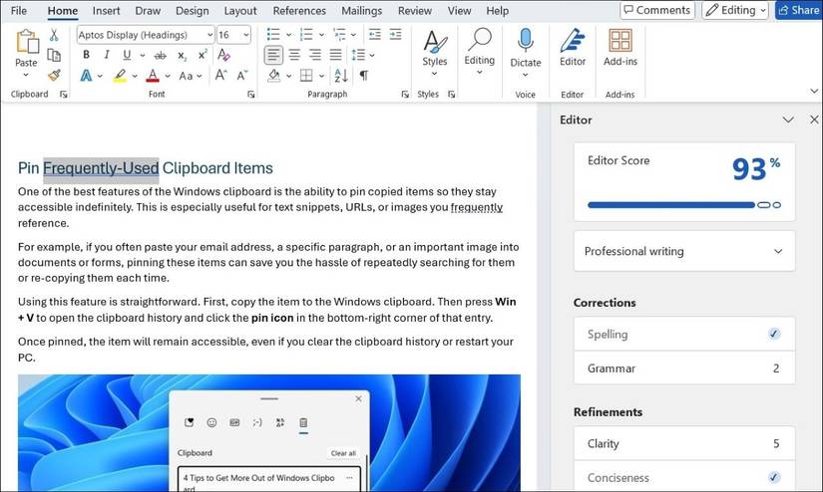
Task: Open the Font dialog launcher
Action: click(x=250, y=95)
